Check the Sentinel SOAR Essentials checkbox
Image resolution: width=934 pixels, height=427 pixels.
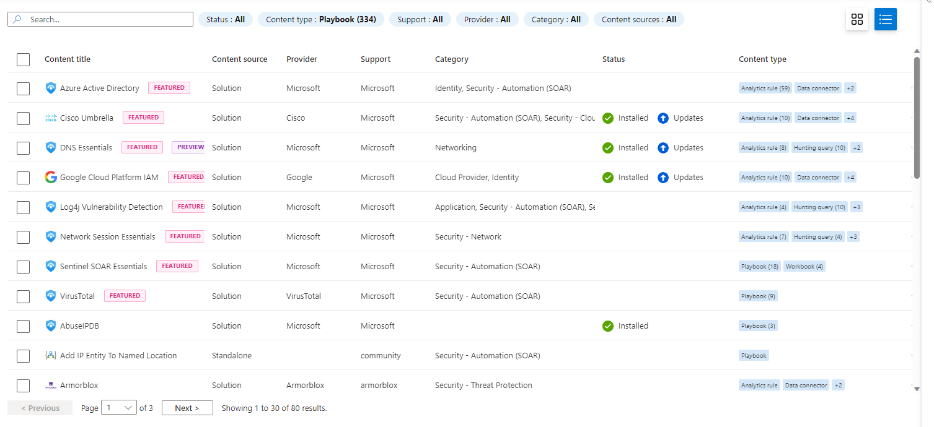point(23,267)
